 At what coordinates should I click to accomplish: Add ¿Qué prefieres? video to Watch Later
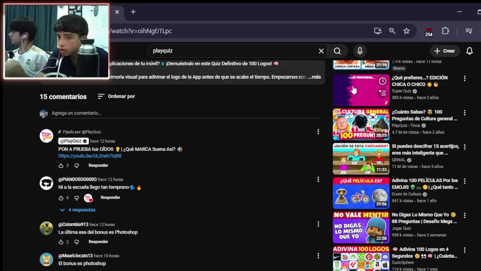pyautogui.click(x=382, y=81)
